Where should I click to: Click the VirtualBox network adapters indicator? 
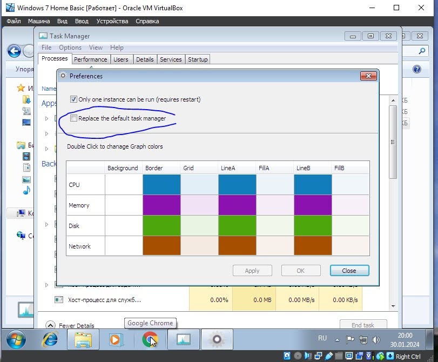tap(318, 356)
